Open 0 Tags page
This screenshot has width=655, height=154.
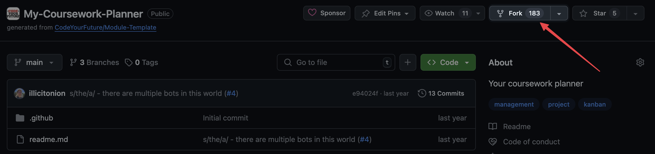point(141,62)
